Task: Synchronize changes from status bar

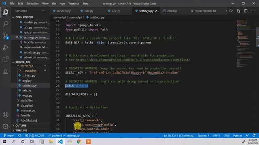Action: 20,135
